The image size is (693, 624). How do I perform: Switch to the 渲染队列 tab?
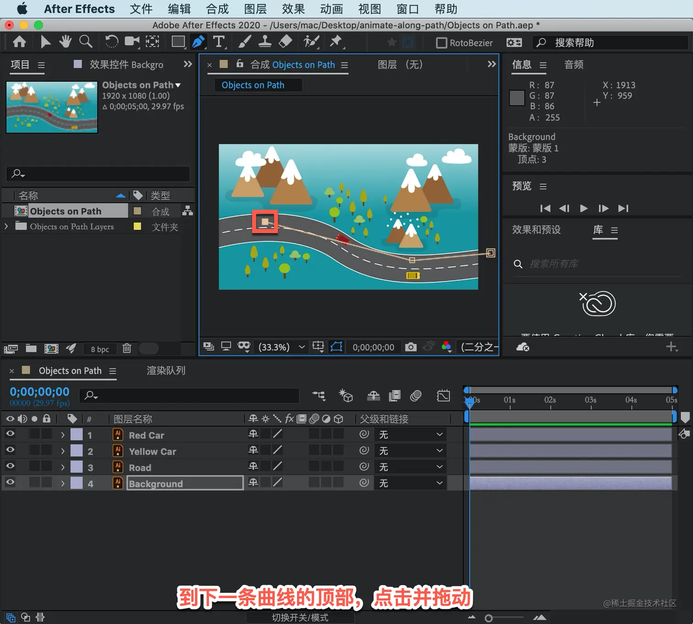pos(166,370)
